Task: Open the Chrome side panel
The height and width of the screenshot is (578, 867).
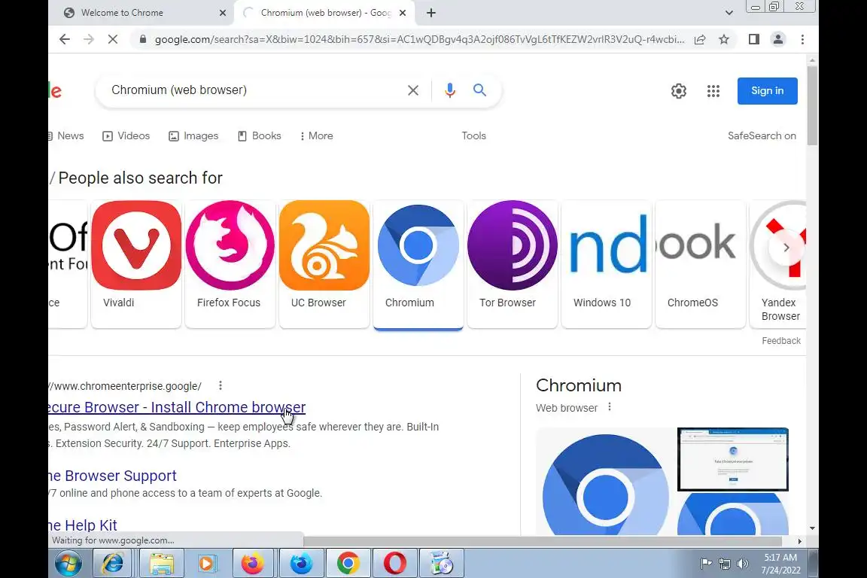Action: (x=753, y=39)
